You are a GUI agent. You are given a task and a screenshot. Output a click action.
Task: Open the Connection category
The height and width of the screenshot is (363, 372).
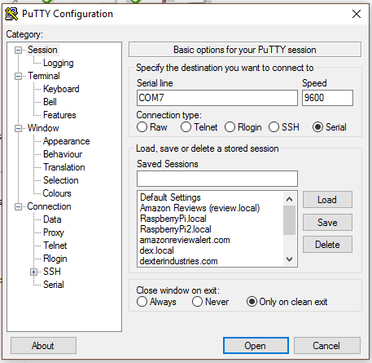point(49,206)
